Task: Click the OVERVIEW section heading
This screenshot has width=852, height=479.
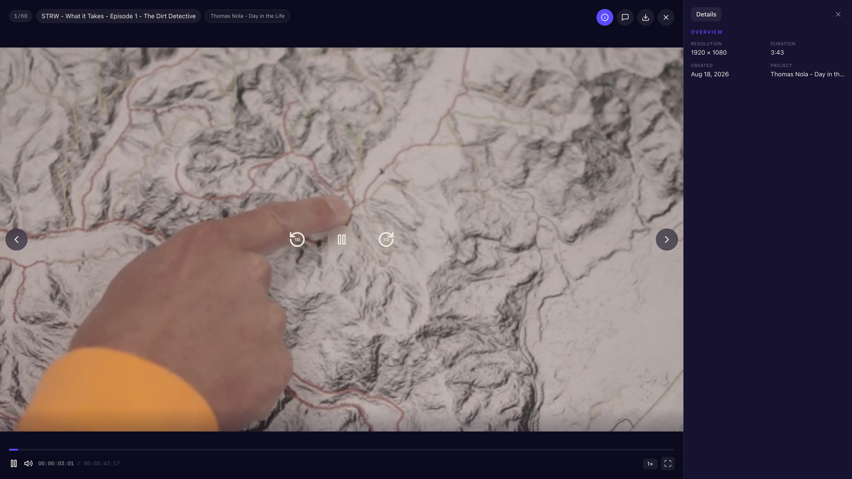Action: pyautogui.click(x=707, y=32)
